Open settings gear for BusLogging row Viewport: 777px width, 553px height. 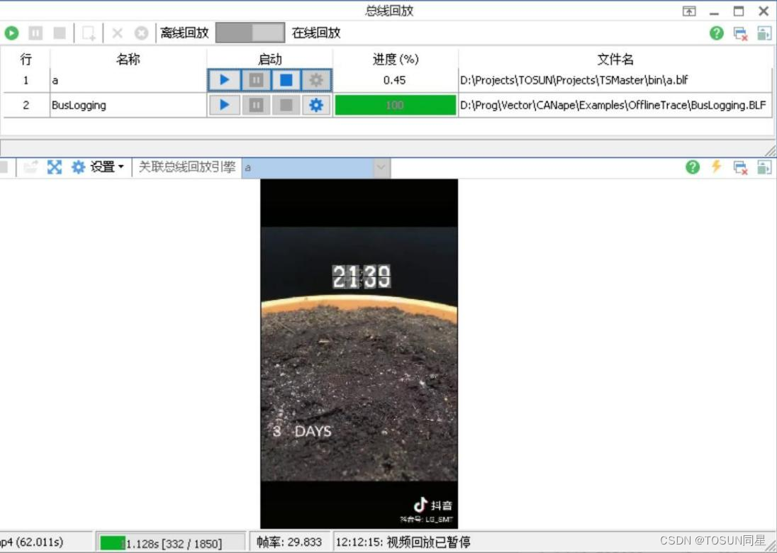click(x=316, y=104)
